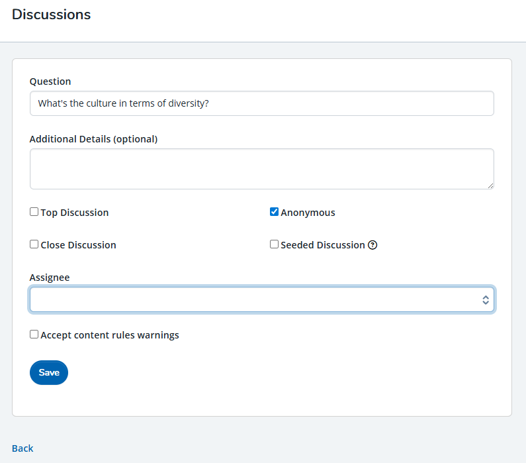Uncheck the Anonymous checkbox
The height and width of the screenshot is (463, 526).
274,212
